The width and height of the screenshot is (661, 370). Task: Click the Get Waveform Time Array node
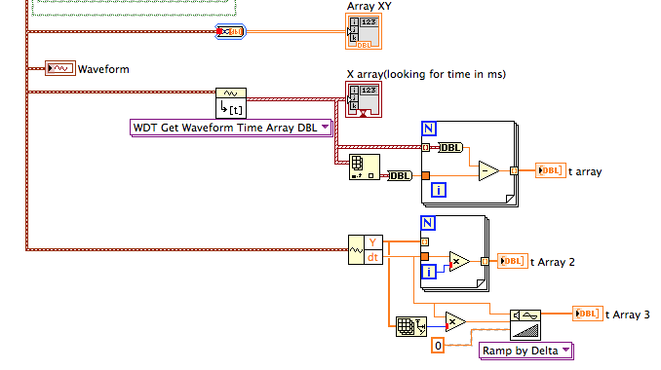coord(231,103)
